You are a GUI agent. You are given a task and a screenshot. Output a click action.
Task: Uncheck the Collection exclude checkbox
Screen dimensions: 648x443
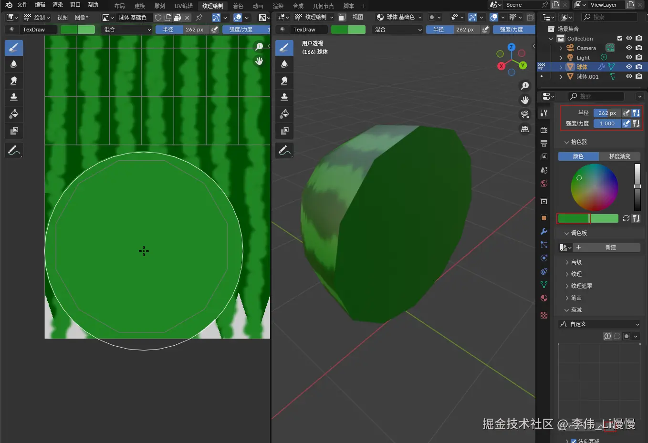coord(620,39)
